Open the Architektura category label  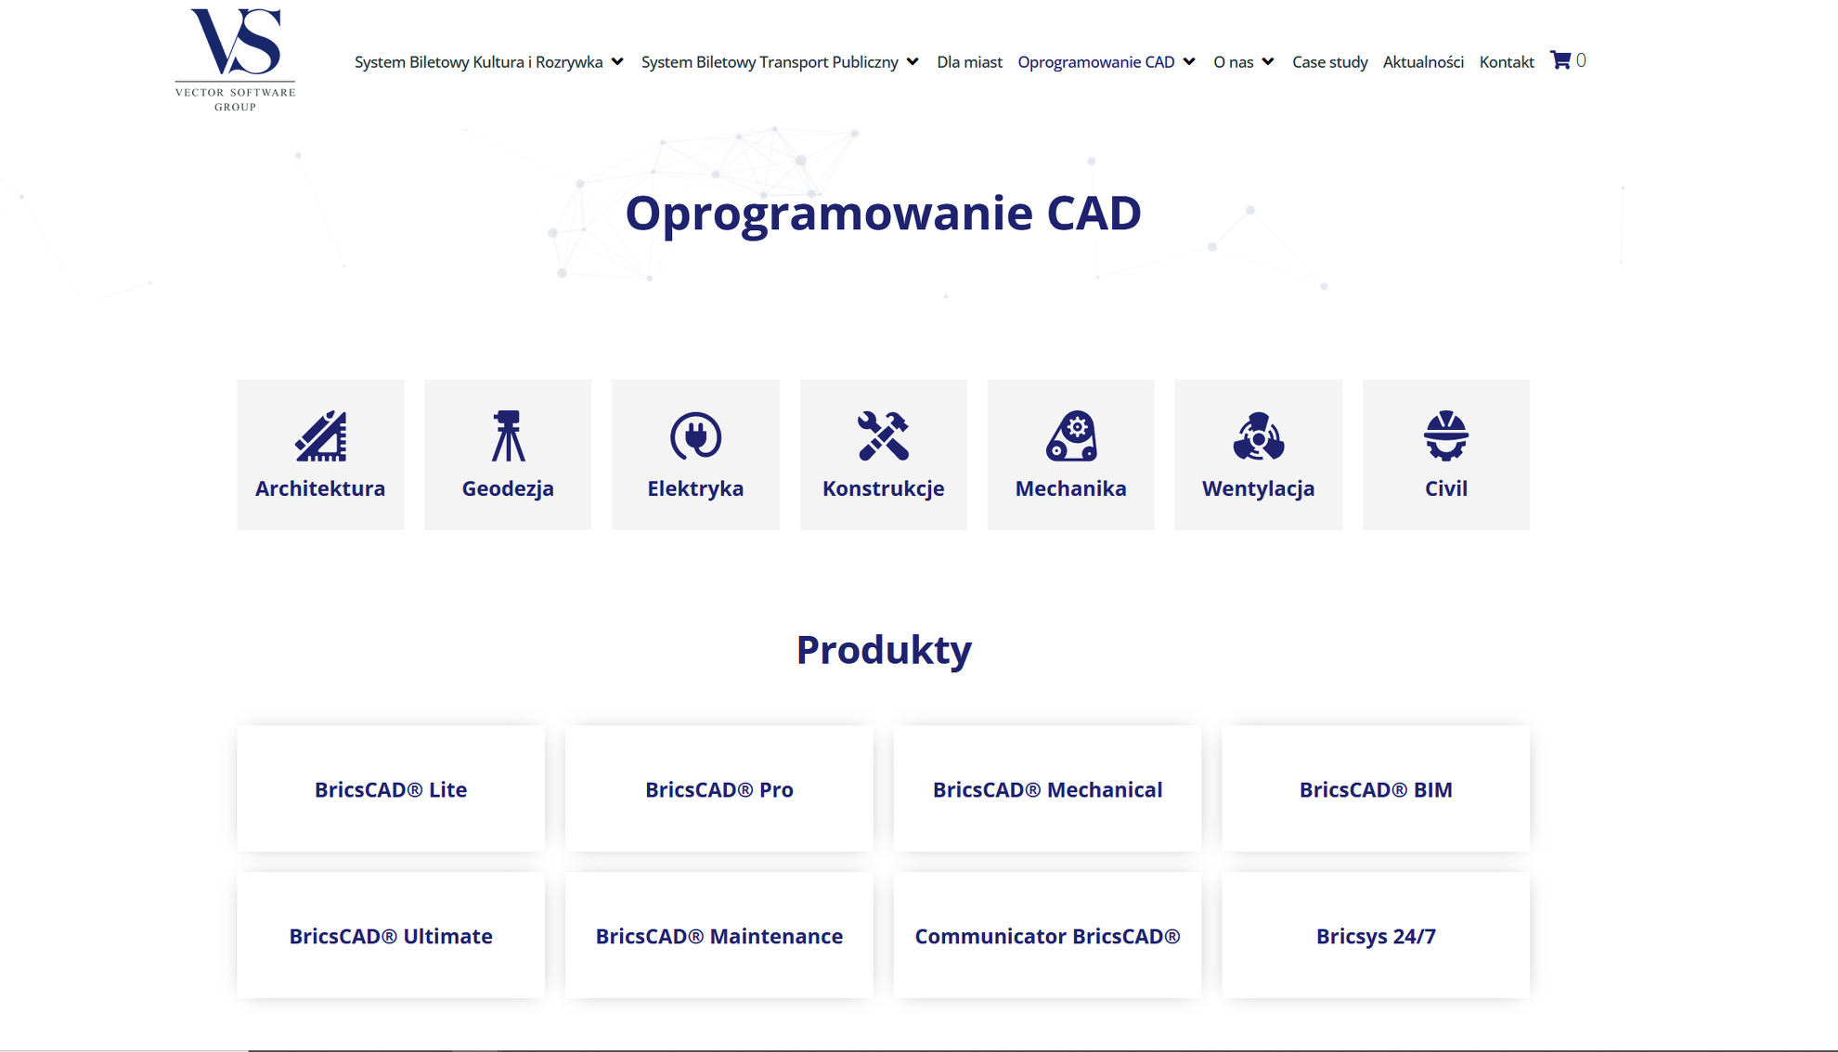(320, 488)
